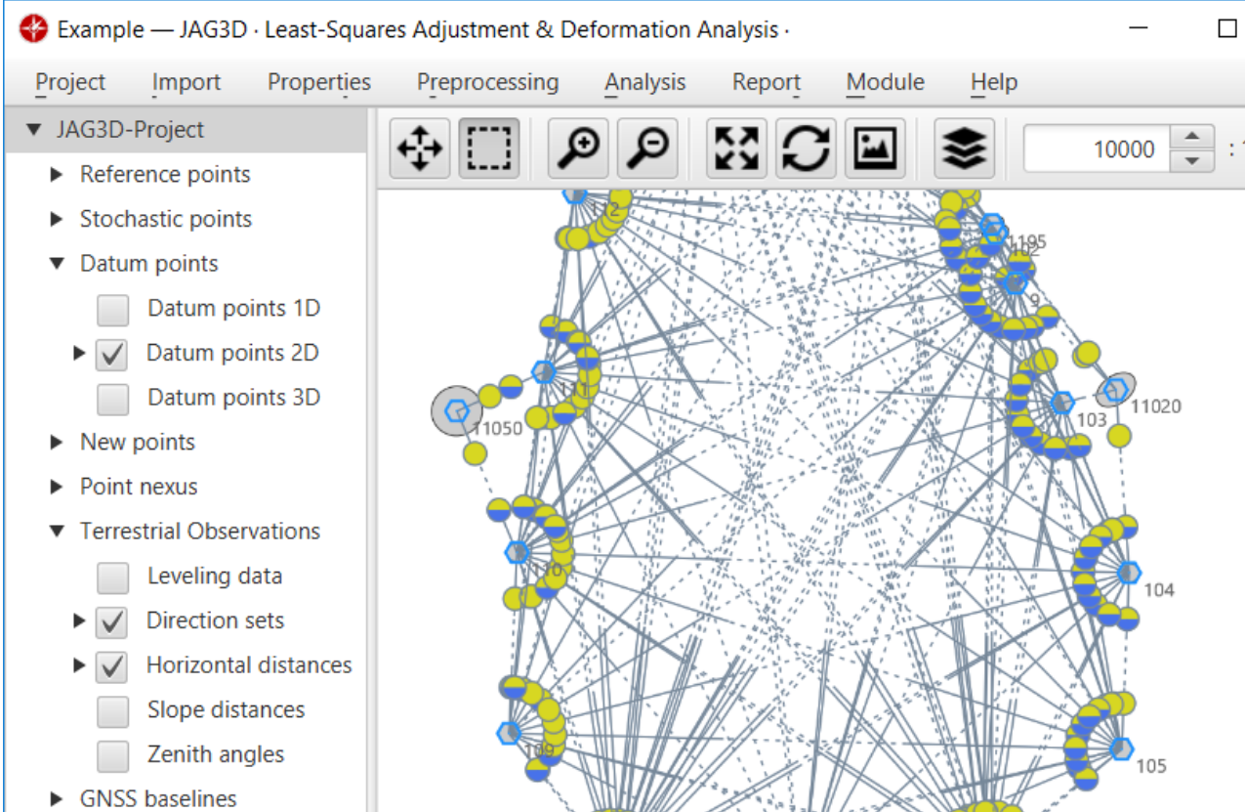Click the scale input field showing 10000
1245x812 pixels.
click(1094, 150)
